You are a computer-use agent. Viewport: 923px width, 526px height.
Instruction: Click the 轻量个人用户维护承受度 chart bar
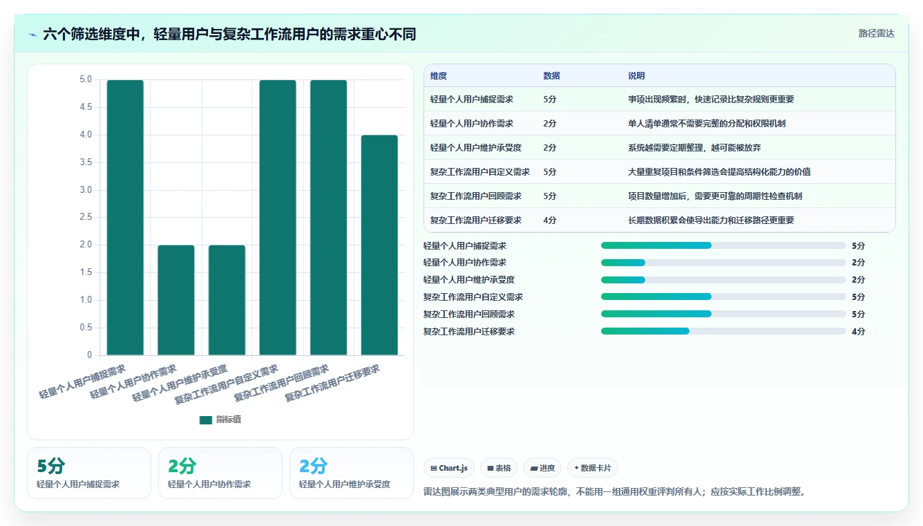pyautogui.click(x=227, y=300)
